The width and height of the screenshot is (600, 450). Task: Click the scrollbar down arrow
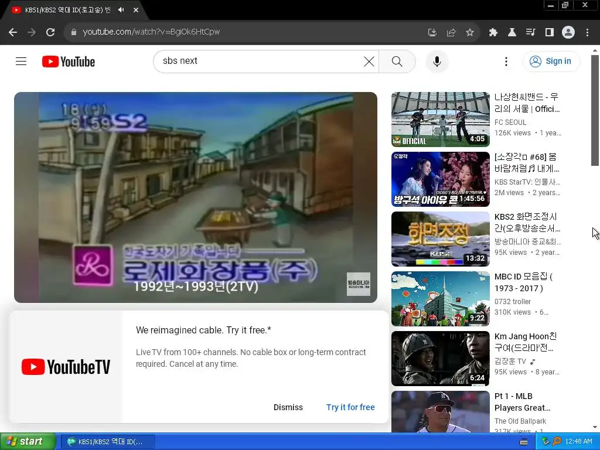tap(595, 427)
